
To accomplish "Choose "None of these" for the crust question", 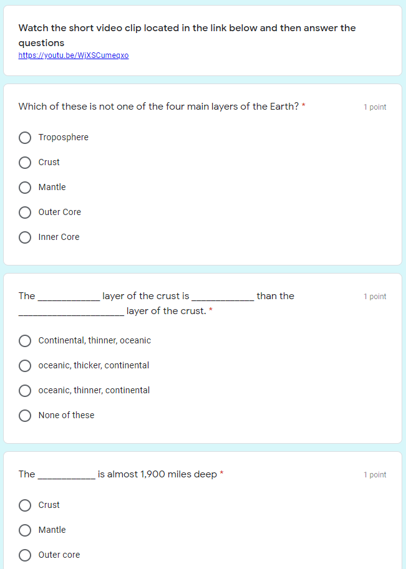I will 25,415.
